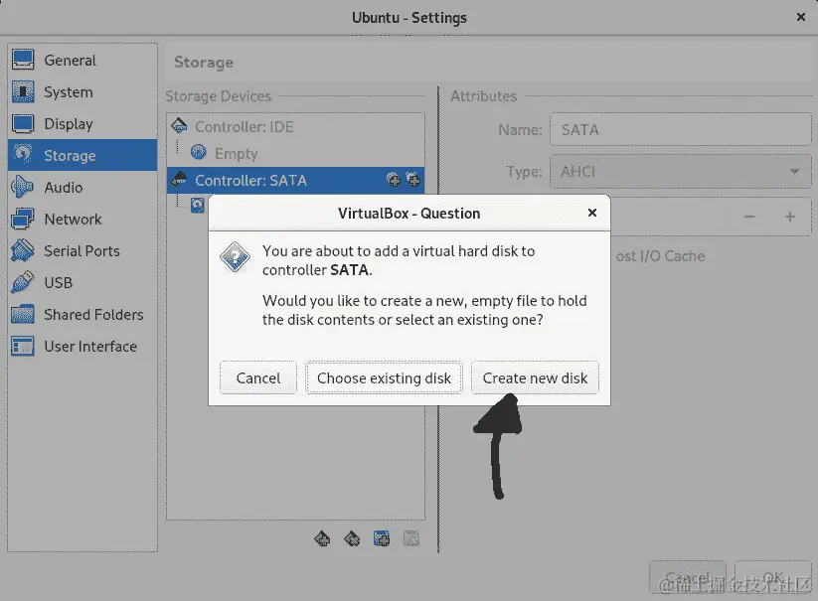Viewport: 818px width, 601px height.
Task: Click the User Interface window icon
Action: click(x=23, y=346)
